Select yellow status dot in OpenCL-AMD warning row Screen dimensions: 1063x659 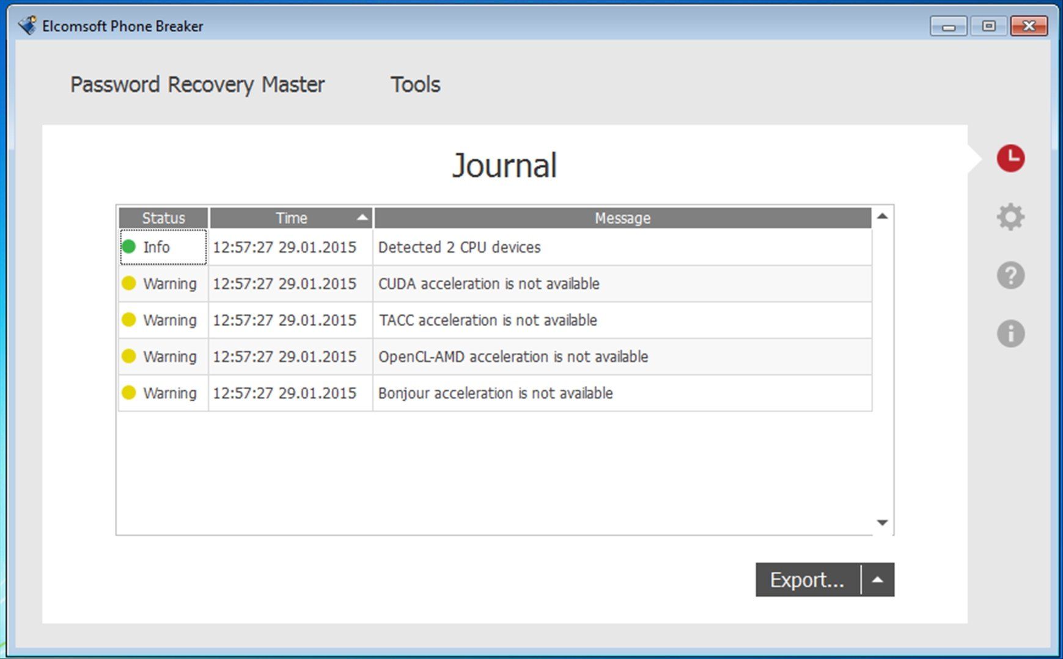(128, 356)
